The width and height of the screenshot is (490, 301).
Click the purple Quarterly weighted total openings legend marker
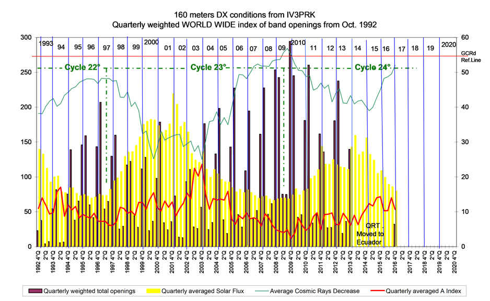(x=36, y=291)
